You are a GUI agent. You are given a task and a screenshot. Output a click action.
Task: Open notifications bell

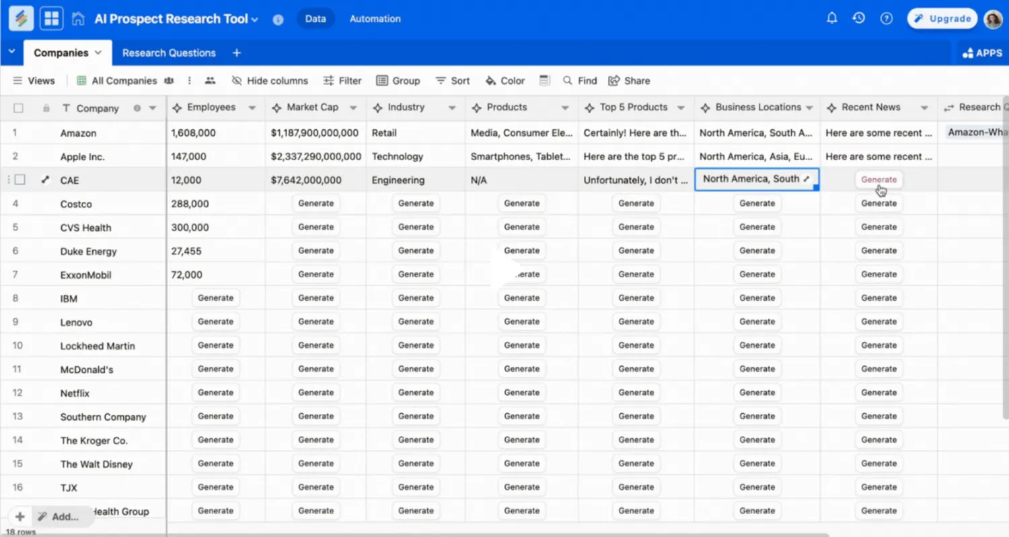click(x=832, y=18)
